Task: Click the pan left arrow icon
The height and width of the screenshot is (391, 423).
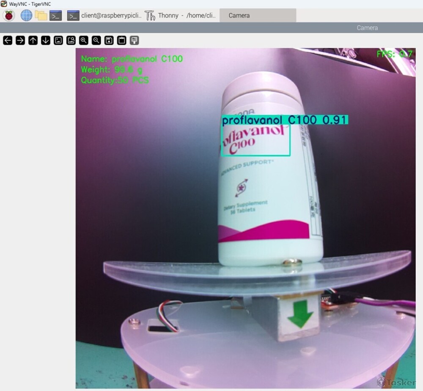Action: point(8,41)
